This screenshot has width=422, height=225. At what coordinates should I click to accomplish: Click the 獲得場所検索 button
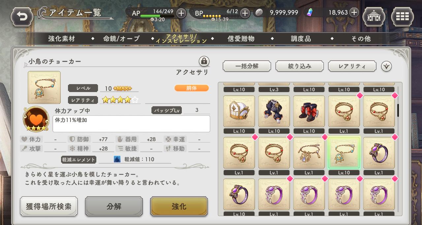pos(49,207)
